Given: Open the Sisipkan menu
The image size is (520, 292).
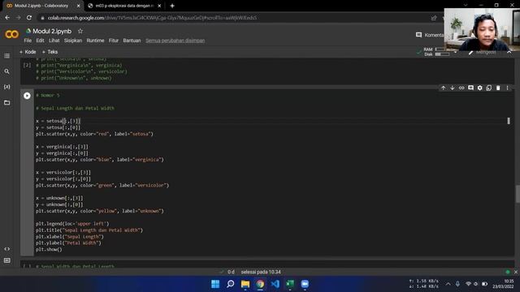Looking at the screenshot, I should (x=73, y=41).
